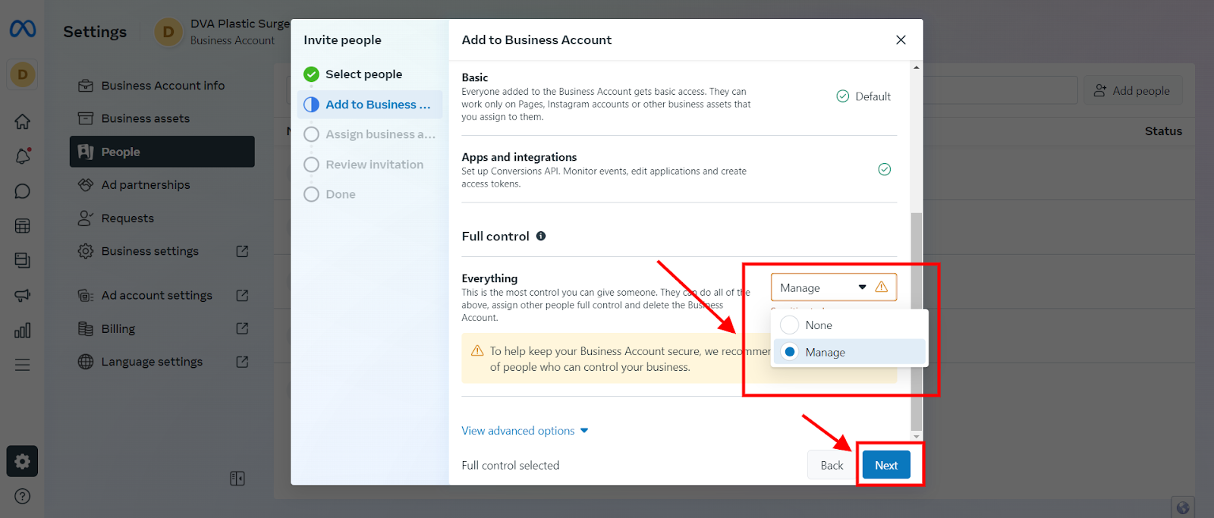The image size is (1214, 518).
Task: Click the Add people button
Action: [1133, 90]
